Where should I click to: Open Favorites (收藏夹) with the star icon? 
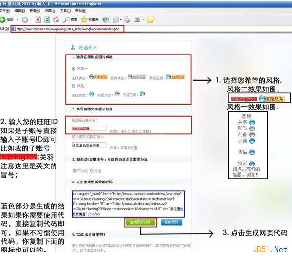pyautogui.click(x=90, y=19)
